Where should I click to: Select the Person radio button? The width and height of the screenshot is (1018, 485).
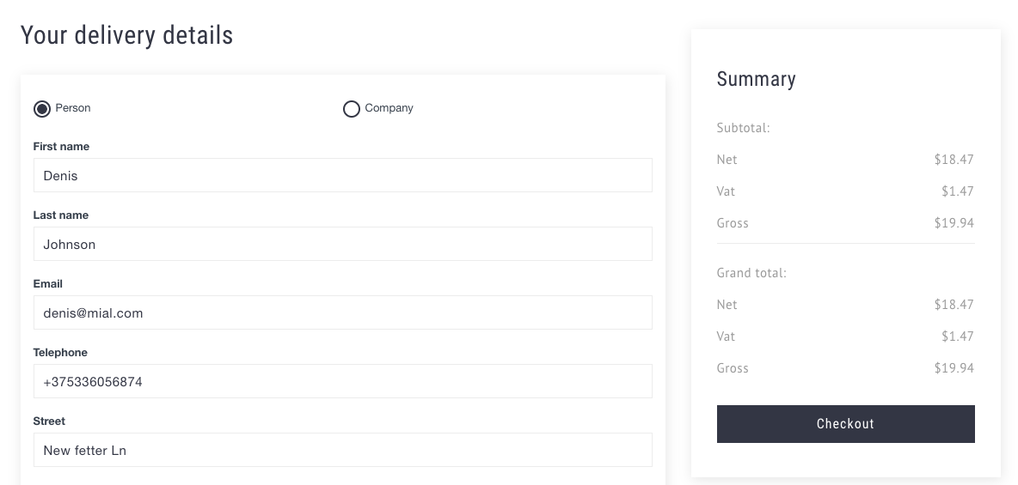point(42,109)
